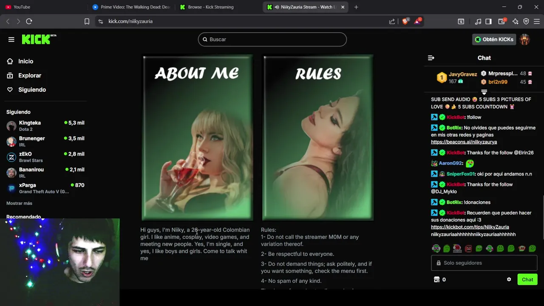Image resolution: width=544 pixels, height=306 pixels.
Task: Click rule text "4- No spam of any kind."
Action: click(x=291, y=281)
